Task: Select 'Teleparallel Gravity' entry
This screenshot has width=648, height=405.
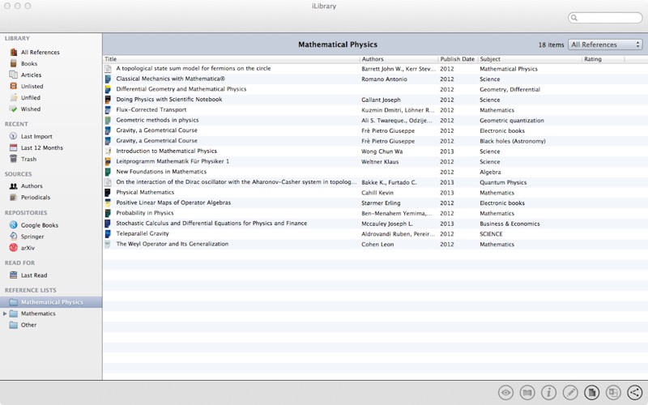Action: [x=375, y=234]
